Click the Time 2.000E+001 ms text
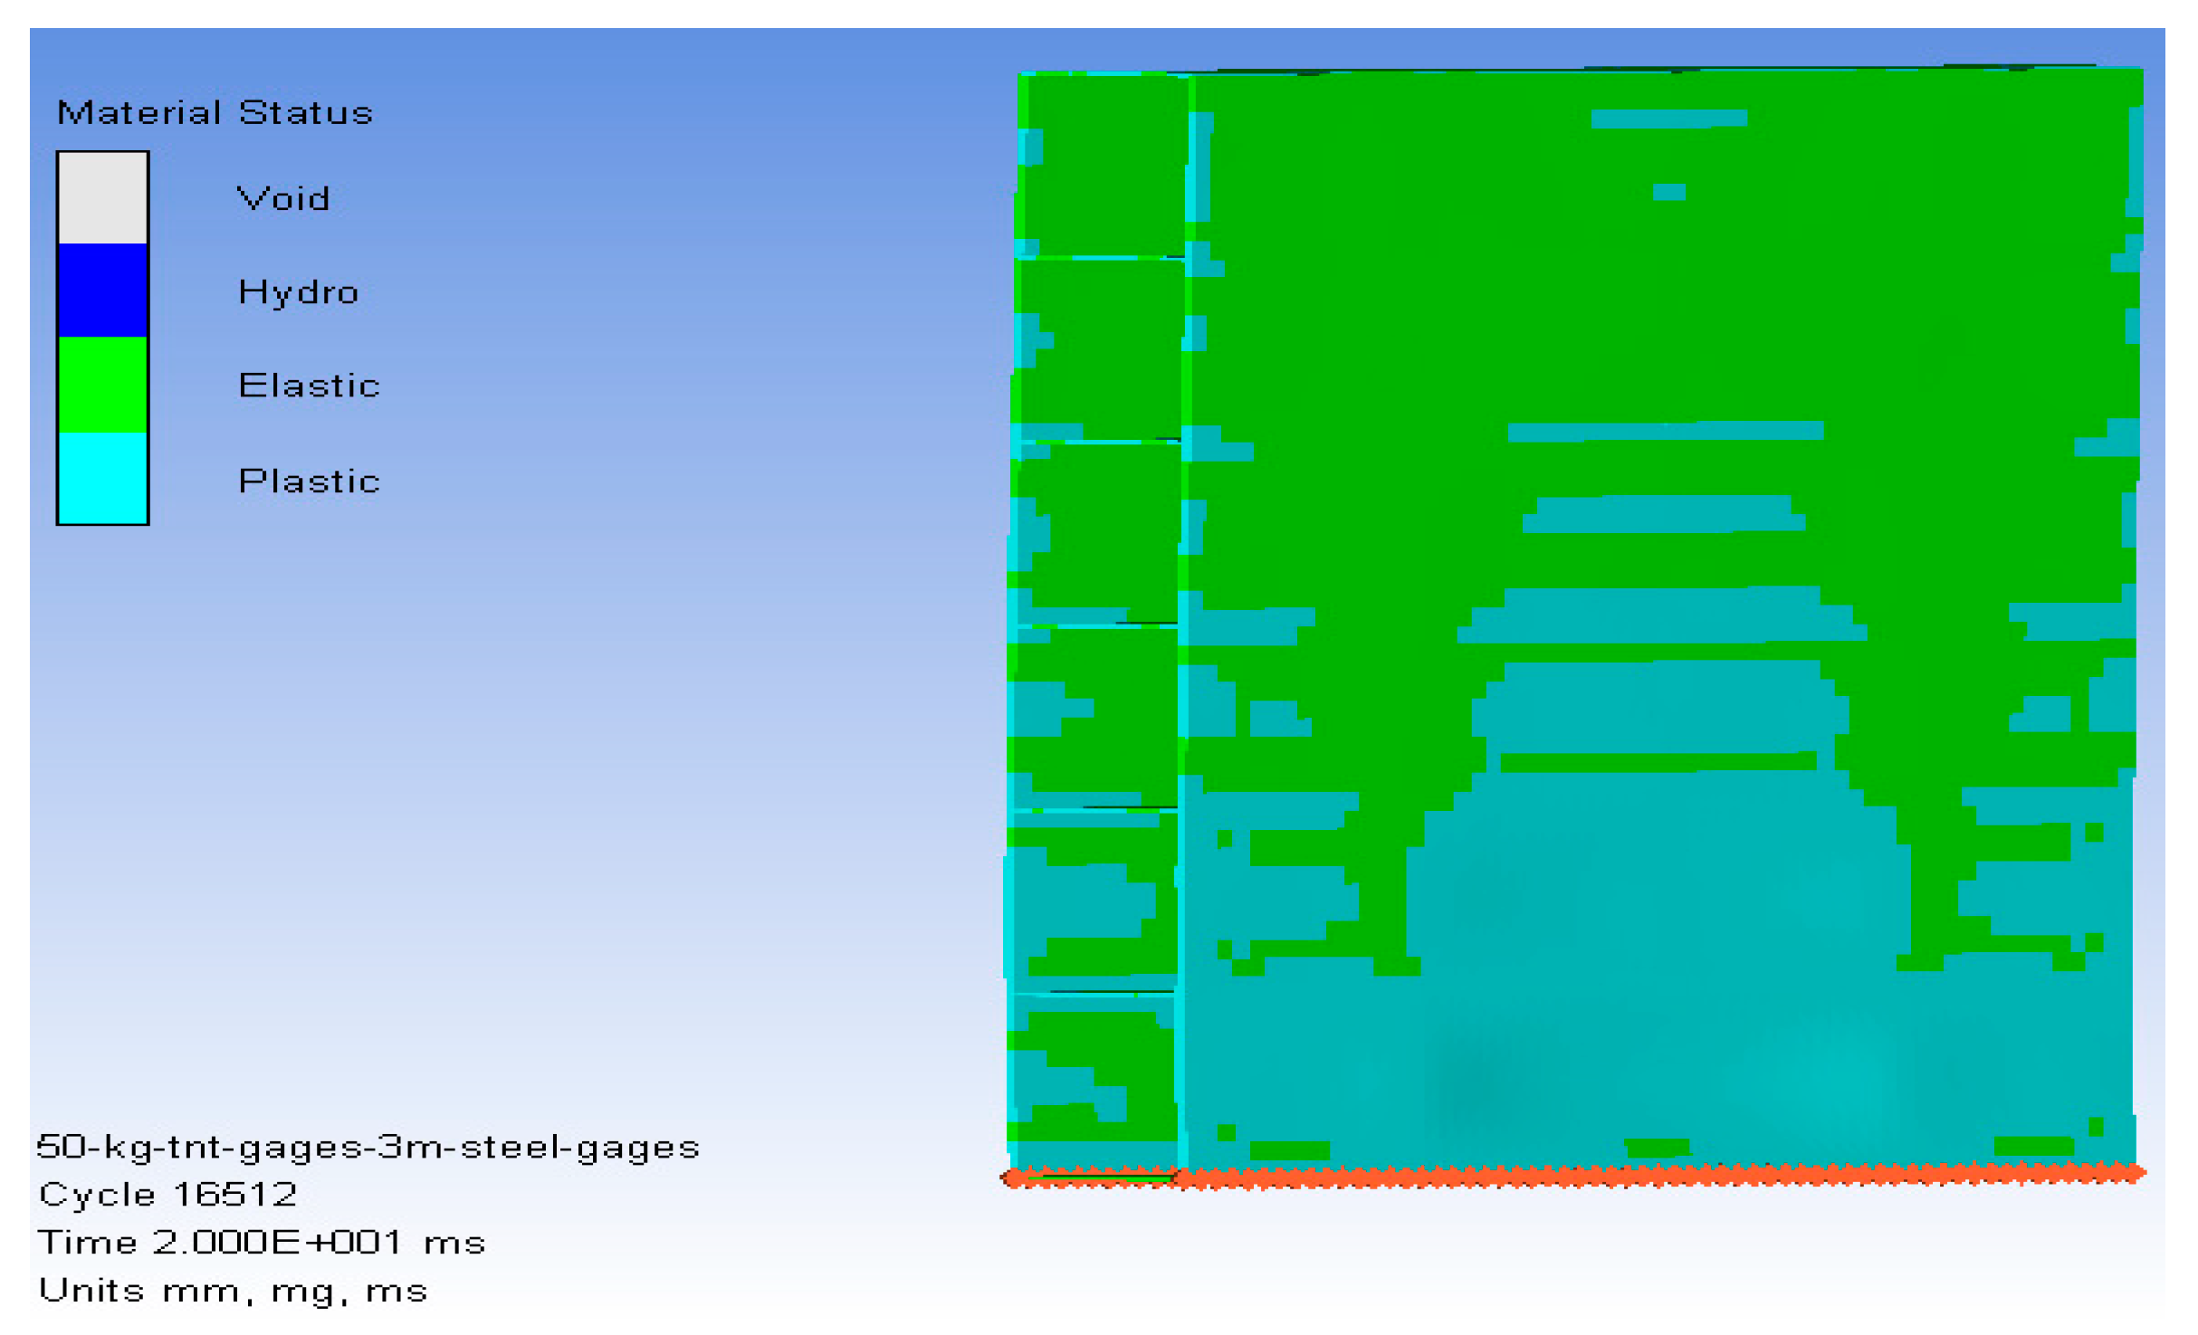The width and height of the screenshot is (2198, 1335). coord(262,1242)
